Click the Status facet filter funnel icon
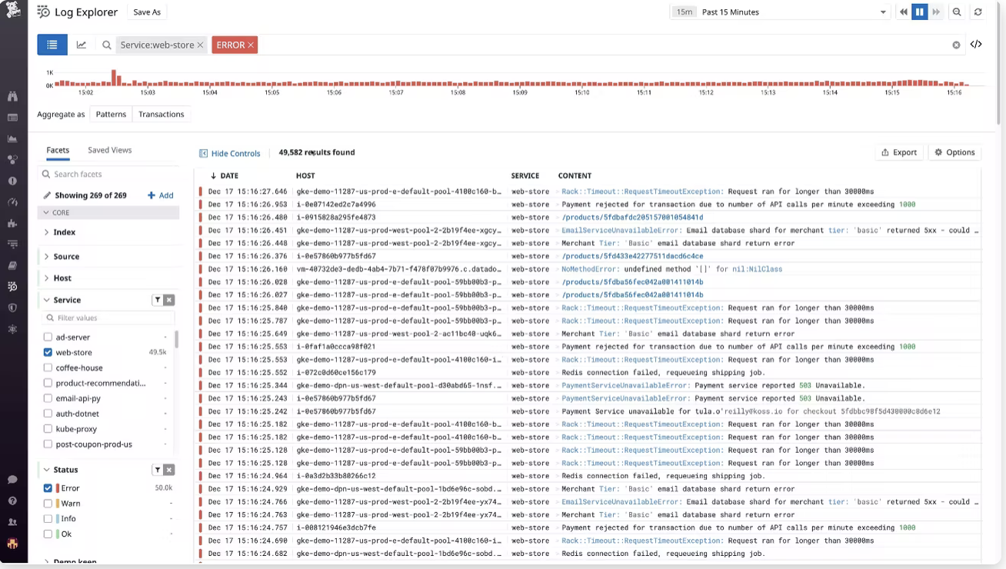 (157, 470)
